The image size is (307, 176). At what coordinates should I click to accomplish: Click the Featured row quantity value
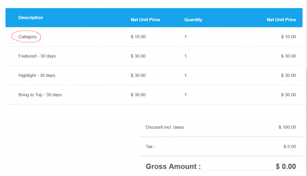point(185,56)
